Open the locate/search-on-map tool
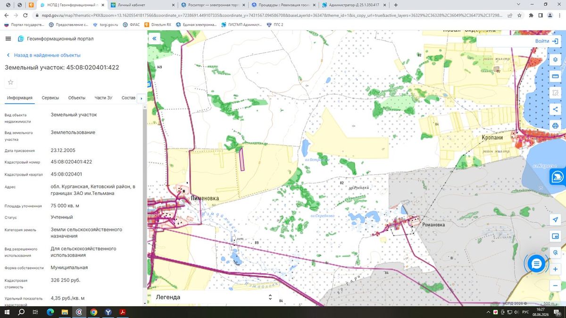566x318 pixels. 555,253
